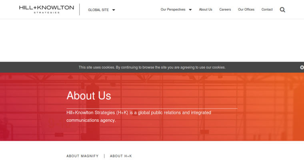Click the About Us hero heading
The image size is (304, 160).
coord(89,96)
